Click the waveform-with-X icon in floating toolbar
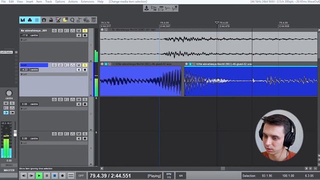320x180 pixels. 174,8
